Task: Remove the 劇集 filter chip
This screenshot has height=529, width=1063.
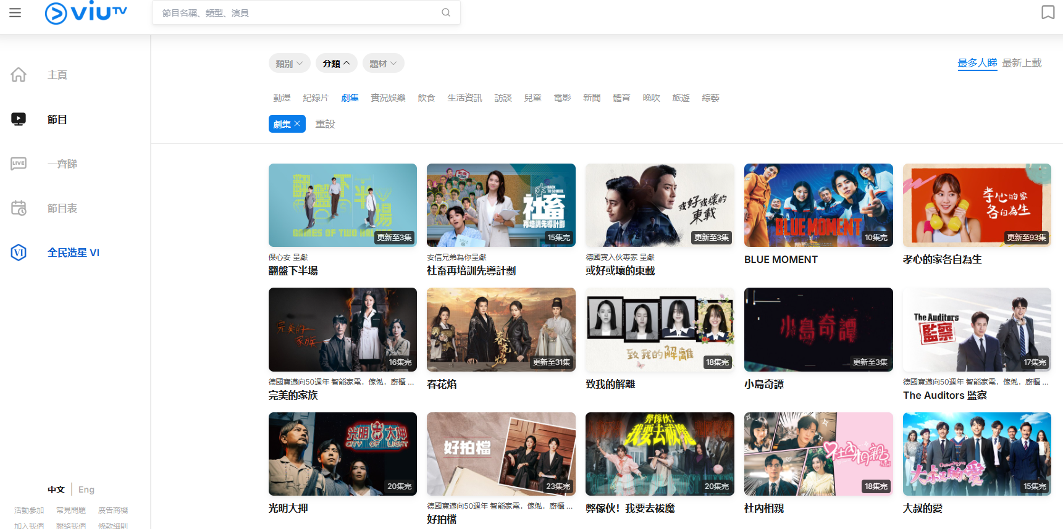Action: click(297, 124)
